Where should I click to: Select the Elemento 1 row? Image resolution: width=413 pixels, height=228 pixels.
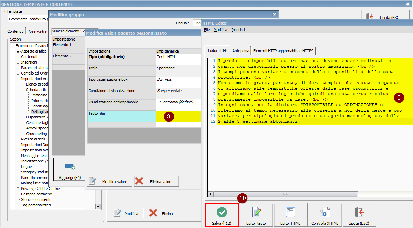pyautogui.click(x=68, y=47)
